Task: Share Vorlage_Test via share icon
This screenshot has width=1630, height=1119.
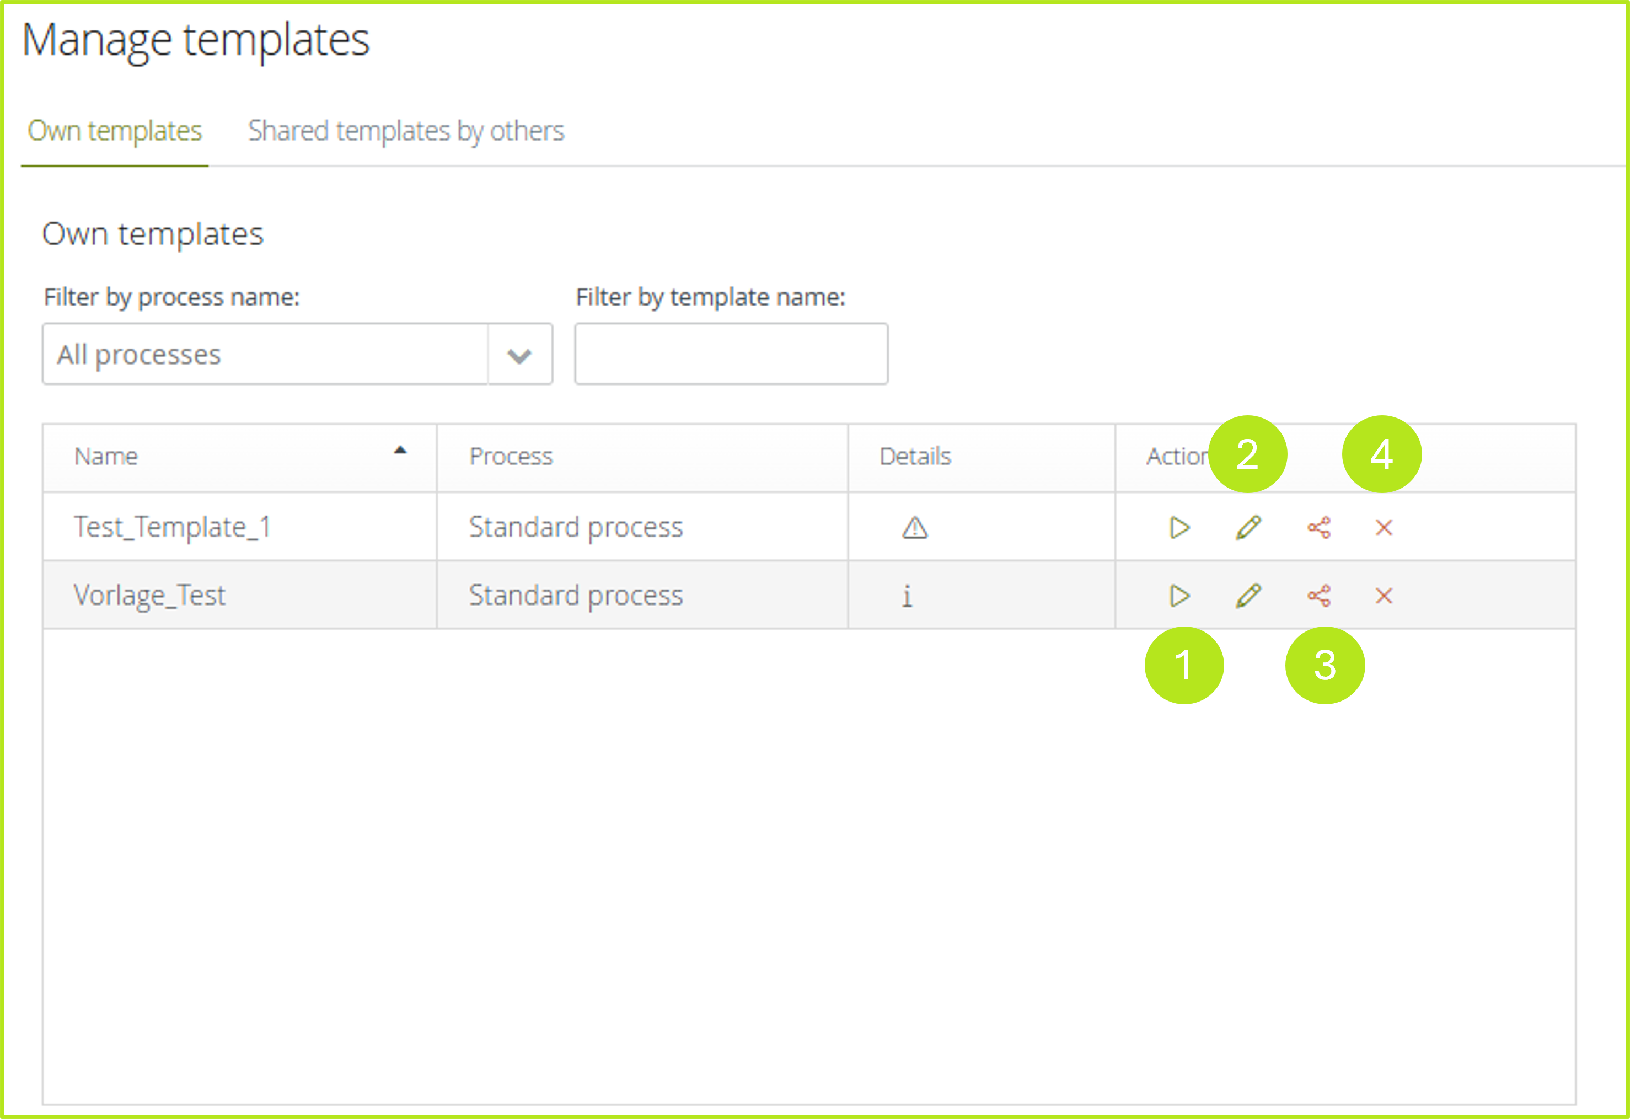Action: pos(1318,596)
